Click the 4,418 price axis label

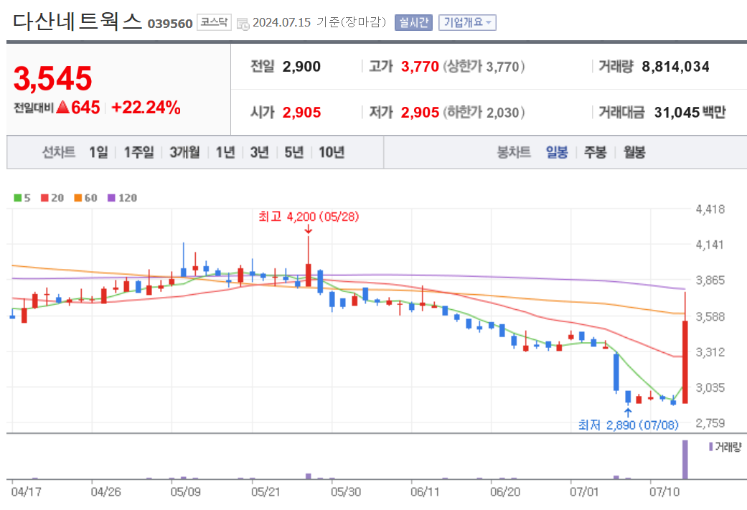click(x=710, y=209)
